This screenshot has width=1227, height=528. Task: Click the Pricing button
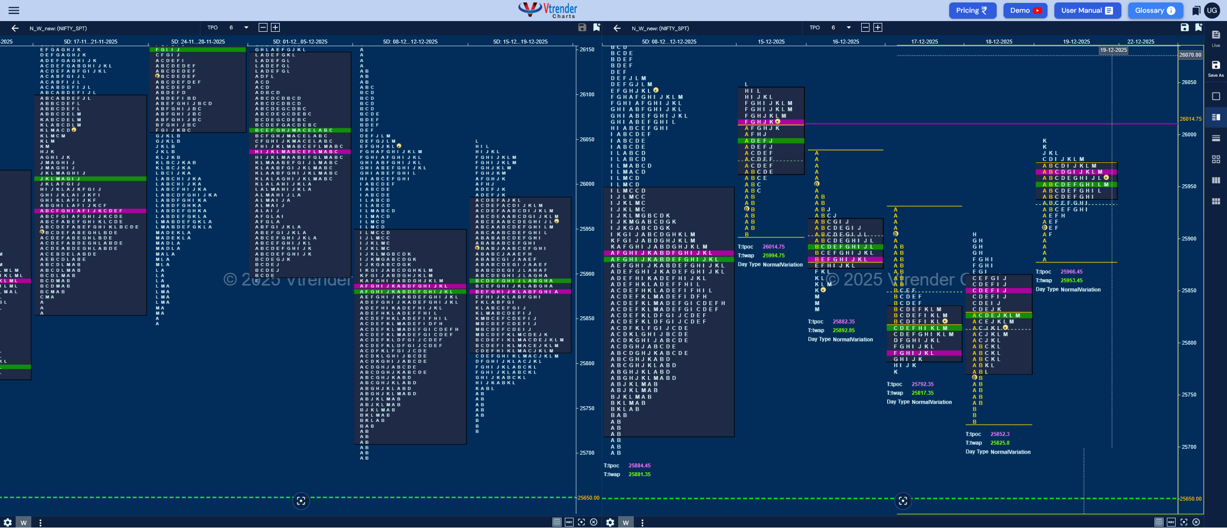click(972, 10)
